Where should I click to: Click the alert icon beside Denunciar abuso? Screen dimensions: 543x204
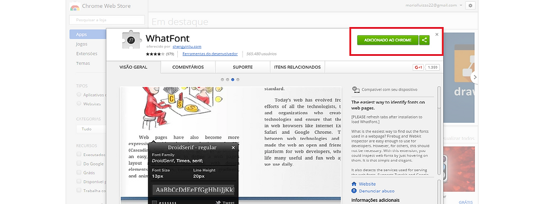click(354, 191)
